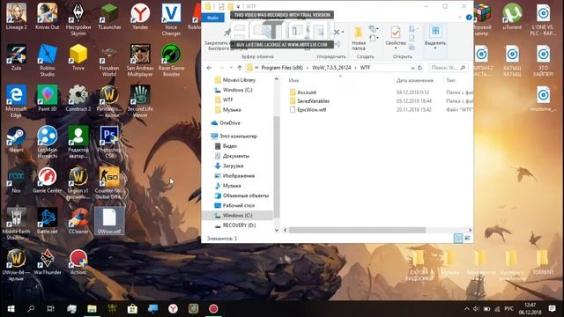
Task: Go back in Explorer navigation
Action: point(210,68)
